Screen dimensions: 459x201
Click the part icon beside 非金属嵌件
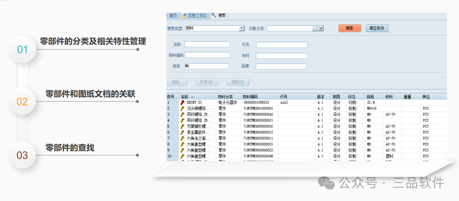[x=183, y=132]
